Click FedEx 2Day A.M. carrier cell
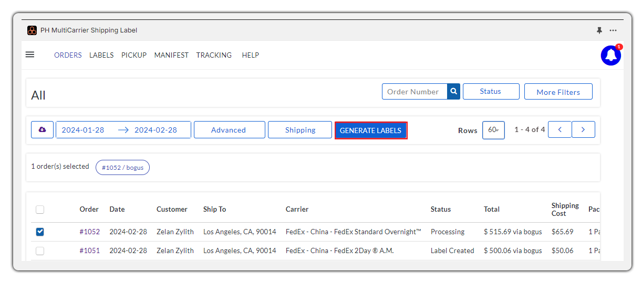The height and width of the screenshot is (284, 642). click(340, 250)
